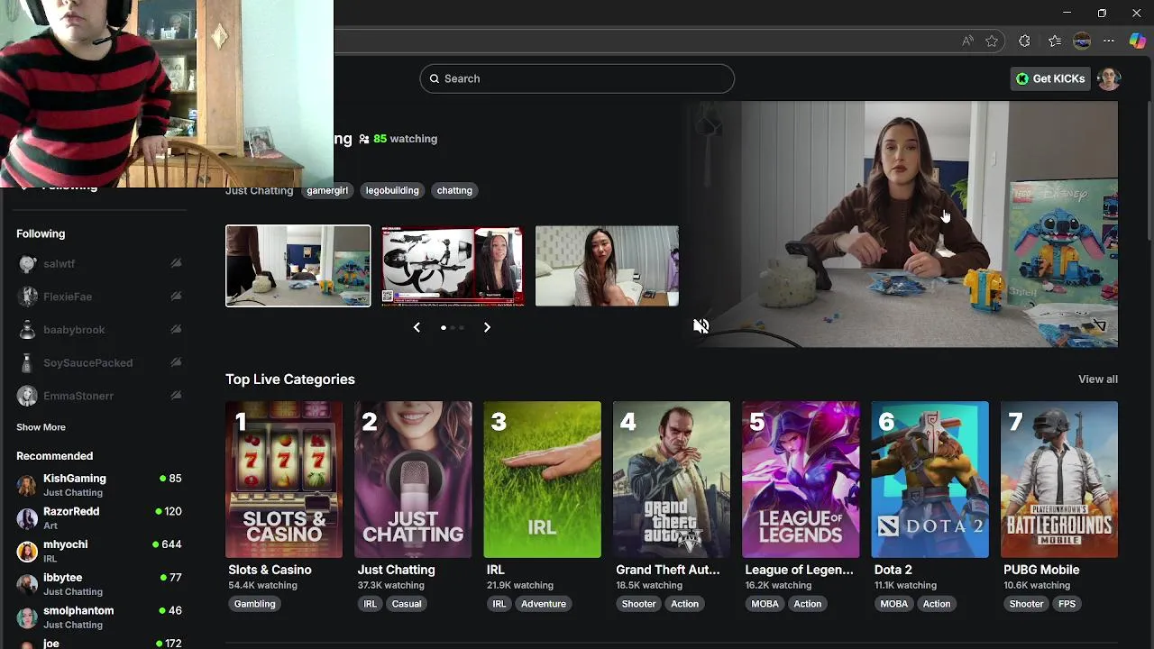Open browser extensions icon
1154x649 pixels.
1024,41
